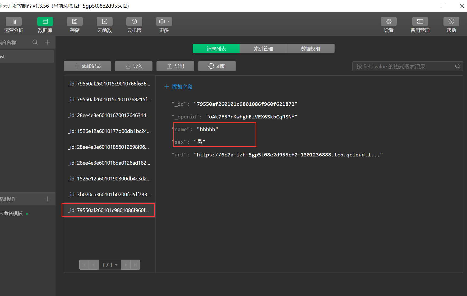
Task: Maximize the 云开发控制台 window
Action: click(x=443, y=6)
